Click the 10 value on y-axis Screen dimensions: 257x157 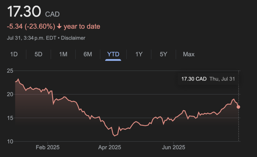[10, 141]
